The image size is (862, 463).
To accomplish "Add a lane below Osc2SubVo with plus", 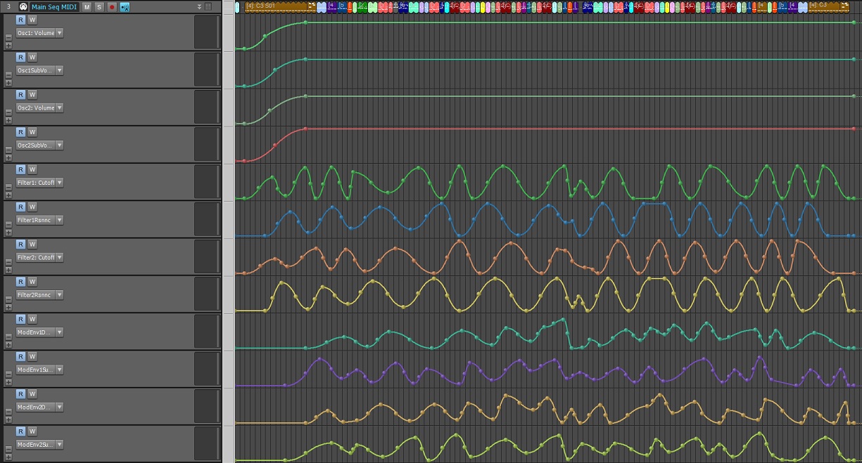I will (8, 157).
